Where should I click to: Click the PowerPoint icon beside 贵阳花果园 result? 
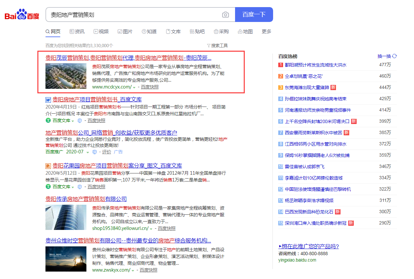click(x=48, y=166)
